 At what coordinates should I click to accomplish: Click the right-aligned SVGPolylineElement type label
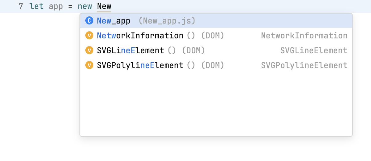304,65
